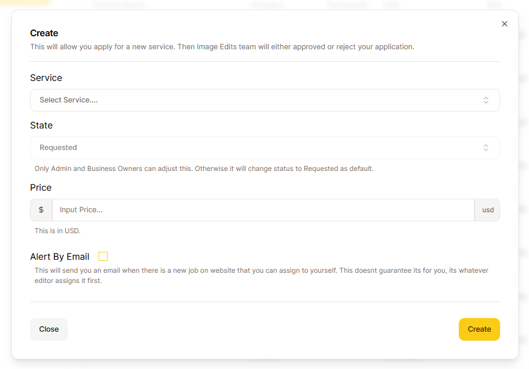Click the 'This is in USD.' hint
Image resolution: width=529 pixels, height=369 pixels.
coord(57,231)
